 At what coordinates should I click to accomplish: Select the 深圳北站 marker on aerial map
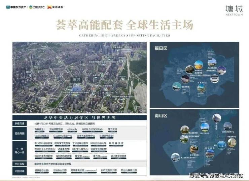pos(128,48)
